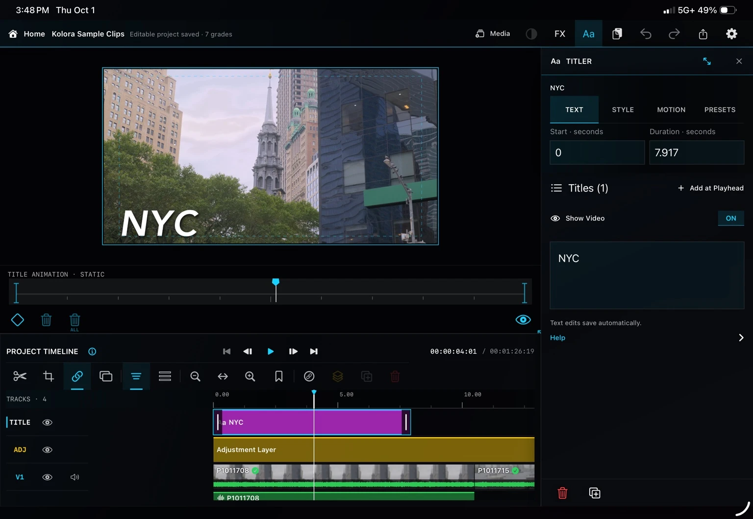Viewport: 753px width, 519px height.
Task: Switch to the STYLE tab
Action: (623, 110)
